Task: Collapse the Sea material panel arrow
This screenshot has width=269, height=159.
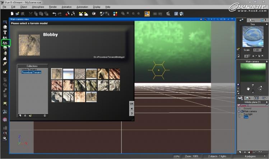Action: [266, 24]
